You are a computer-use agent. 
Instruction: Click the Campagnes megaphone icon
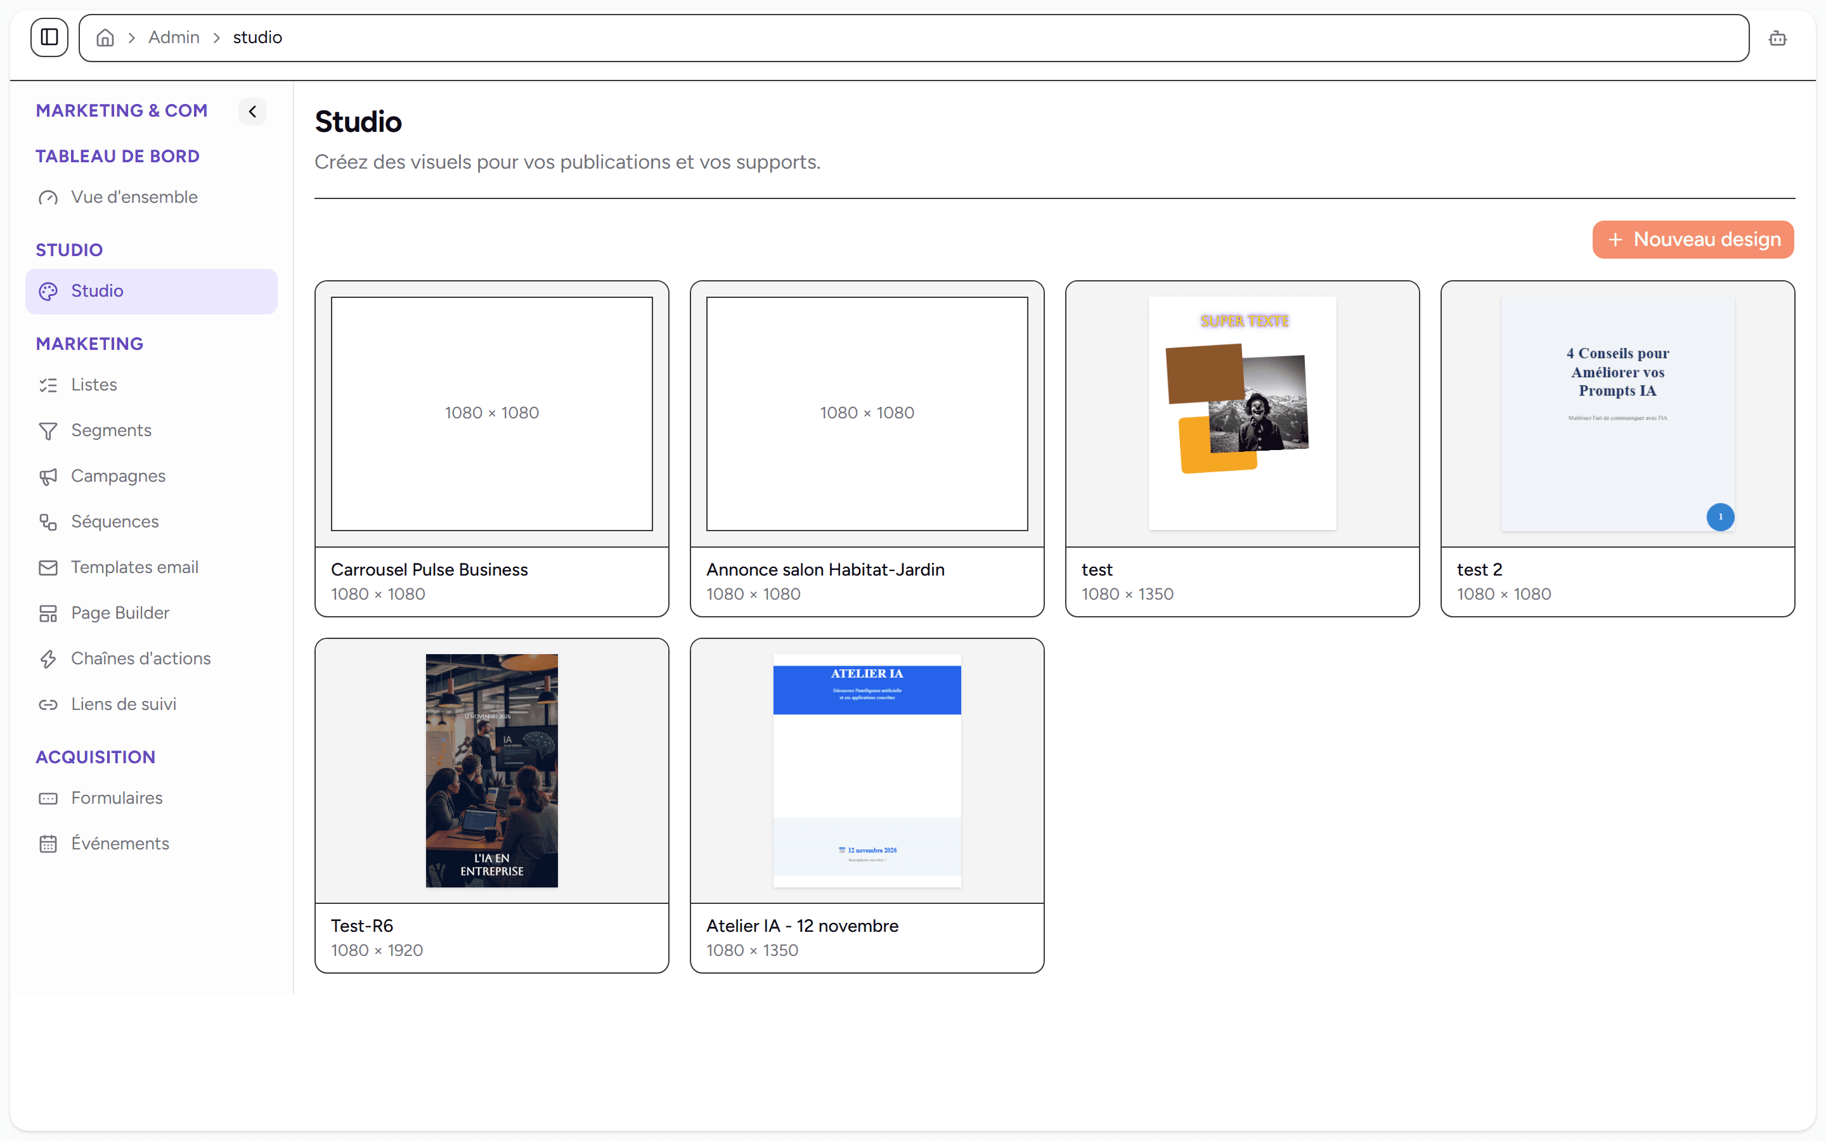[x=48, y=476]
